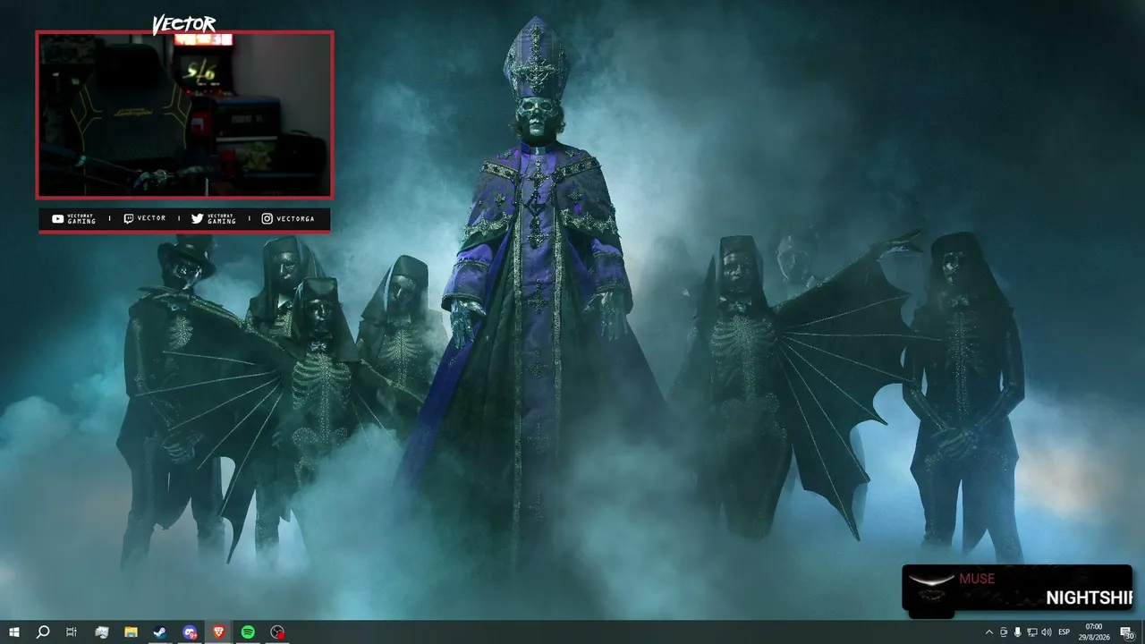This screenshot has height=644, width=1145.
Task: Click the Instagram icon in overlay bar
Action: click(x=267, y=219)
